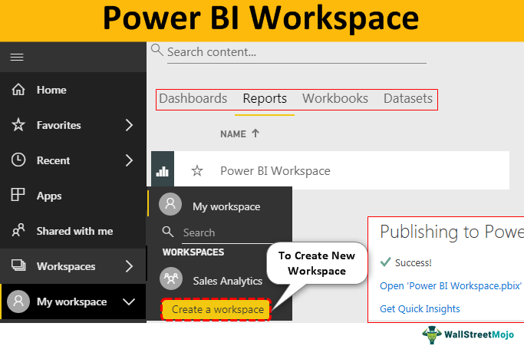Collapse My workspace dropdown arrow
This screenshot has width=524, height=346.
[x=128, y=302]
